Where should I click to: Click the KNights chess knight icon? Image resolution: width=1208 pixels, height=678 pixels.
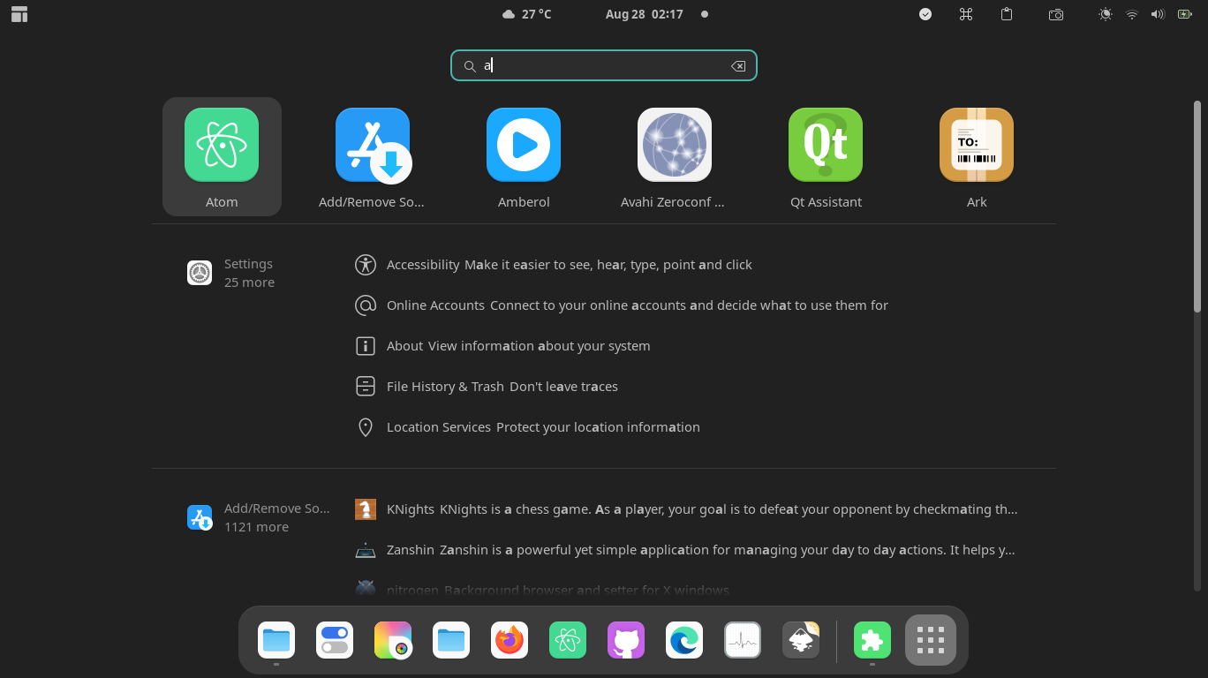pyautogui.click(x=366, y=509)
